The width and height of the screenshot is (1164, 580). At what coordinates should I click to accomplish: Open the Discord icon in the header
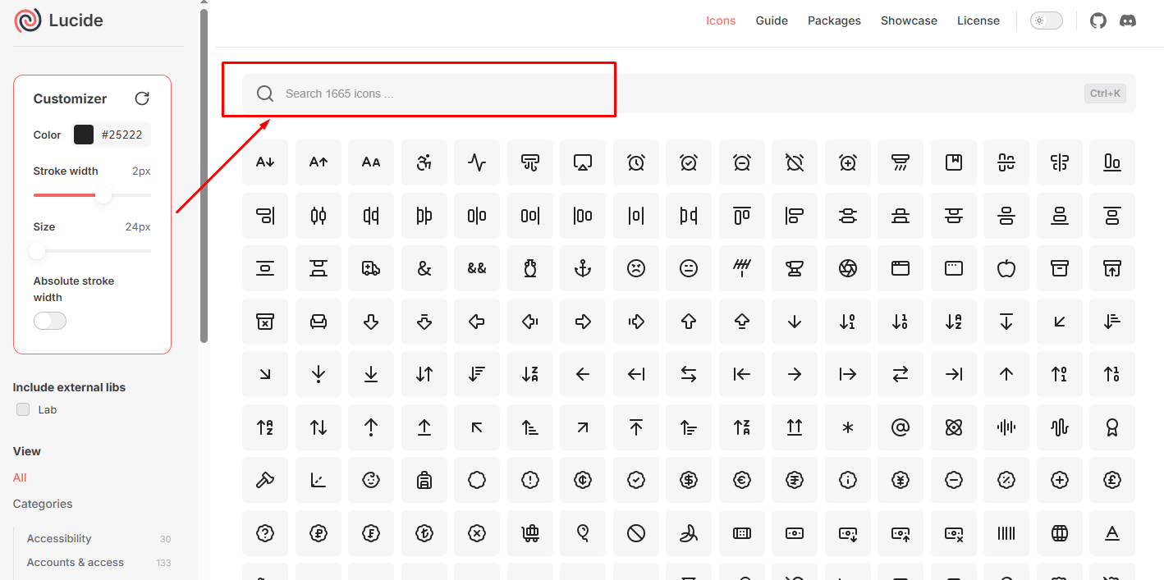pos(1128,21)
